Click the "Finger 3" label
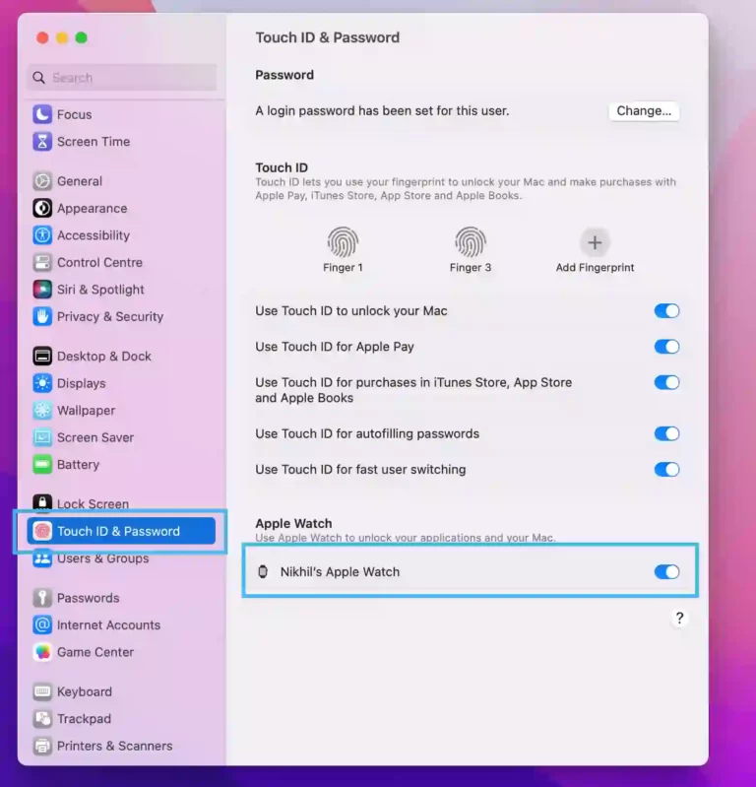The height and width of the screenshot is (787, 756). (471, 268)
